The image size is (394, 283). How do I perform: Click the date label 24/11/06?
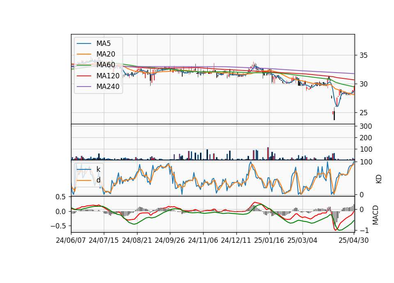pos(203,240)
